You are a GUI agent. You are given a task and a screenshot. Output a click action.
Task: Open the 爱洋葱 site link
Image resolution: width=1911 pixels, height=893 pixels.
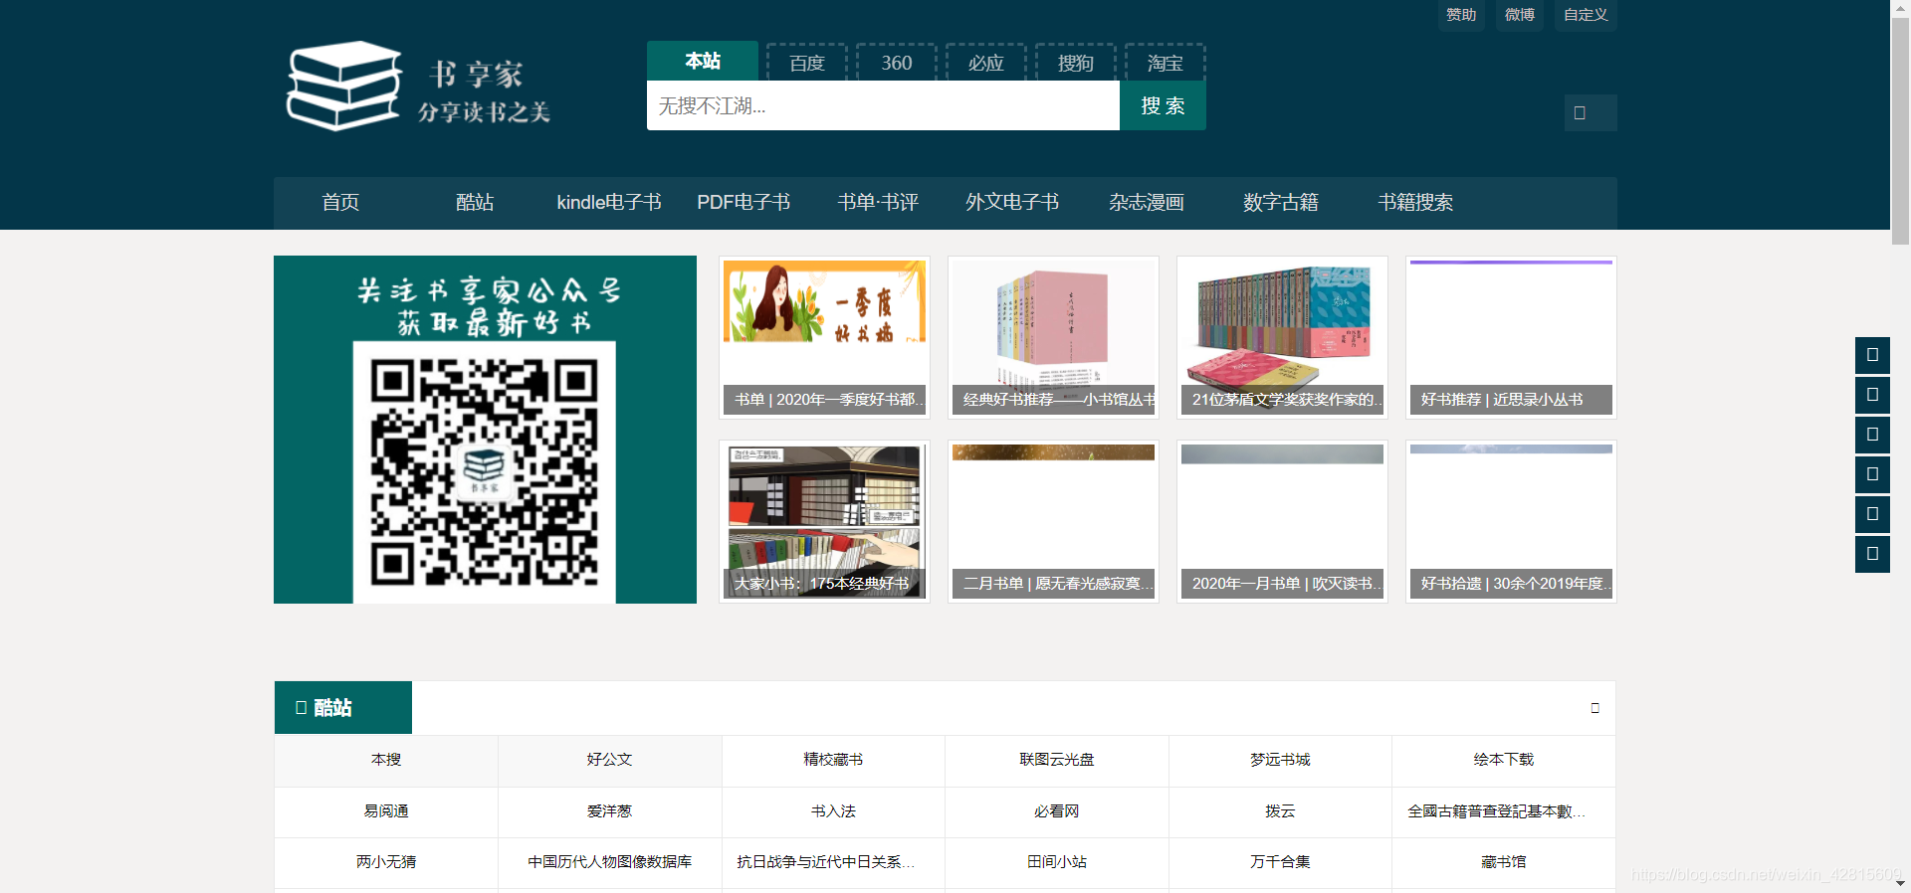pyautogui.click(x=609, y=811)
